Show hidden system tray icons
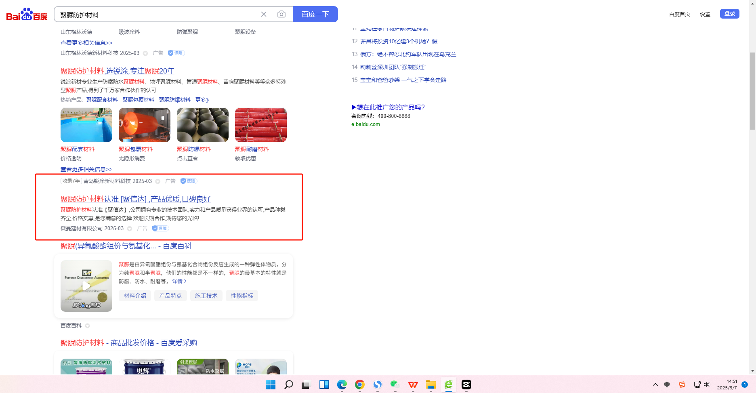This screenshot has height=393, width=756. tap(655, 385)
